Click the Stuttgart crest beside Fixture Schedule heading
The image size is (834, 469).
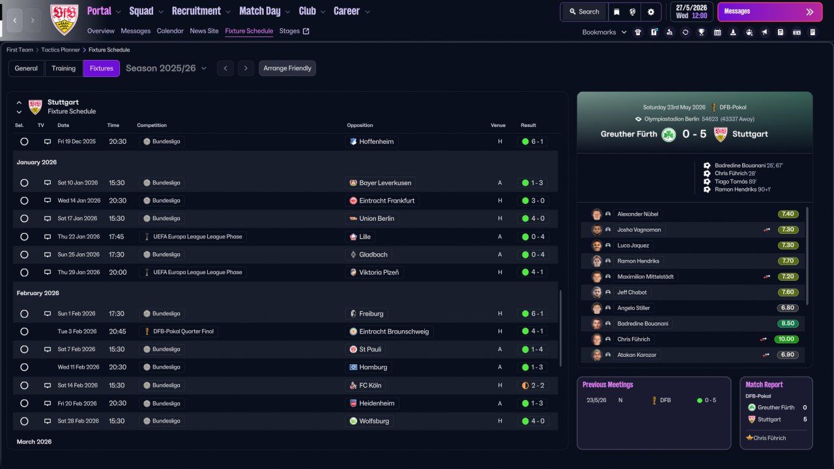pos(35,107)
